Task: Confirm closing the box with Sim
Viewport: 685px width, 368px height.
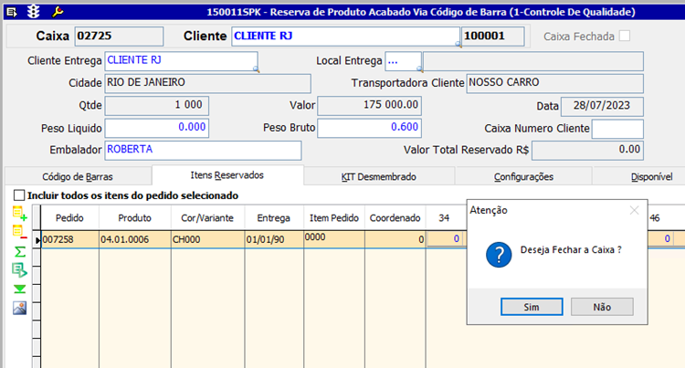Action: (531, 307)
